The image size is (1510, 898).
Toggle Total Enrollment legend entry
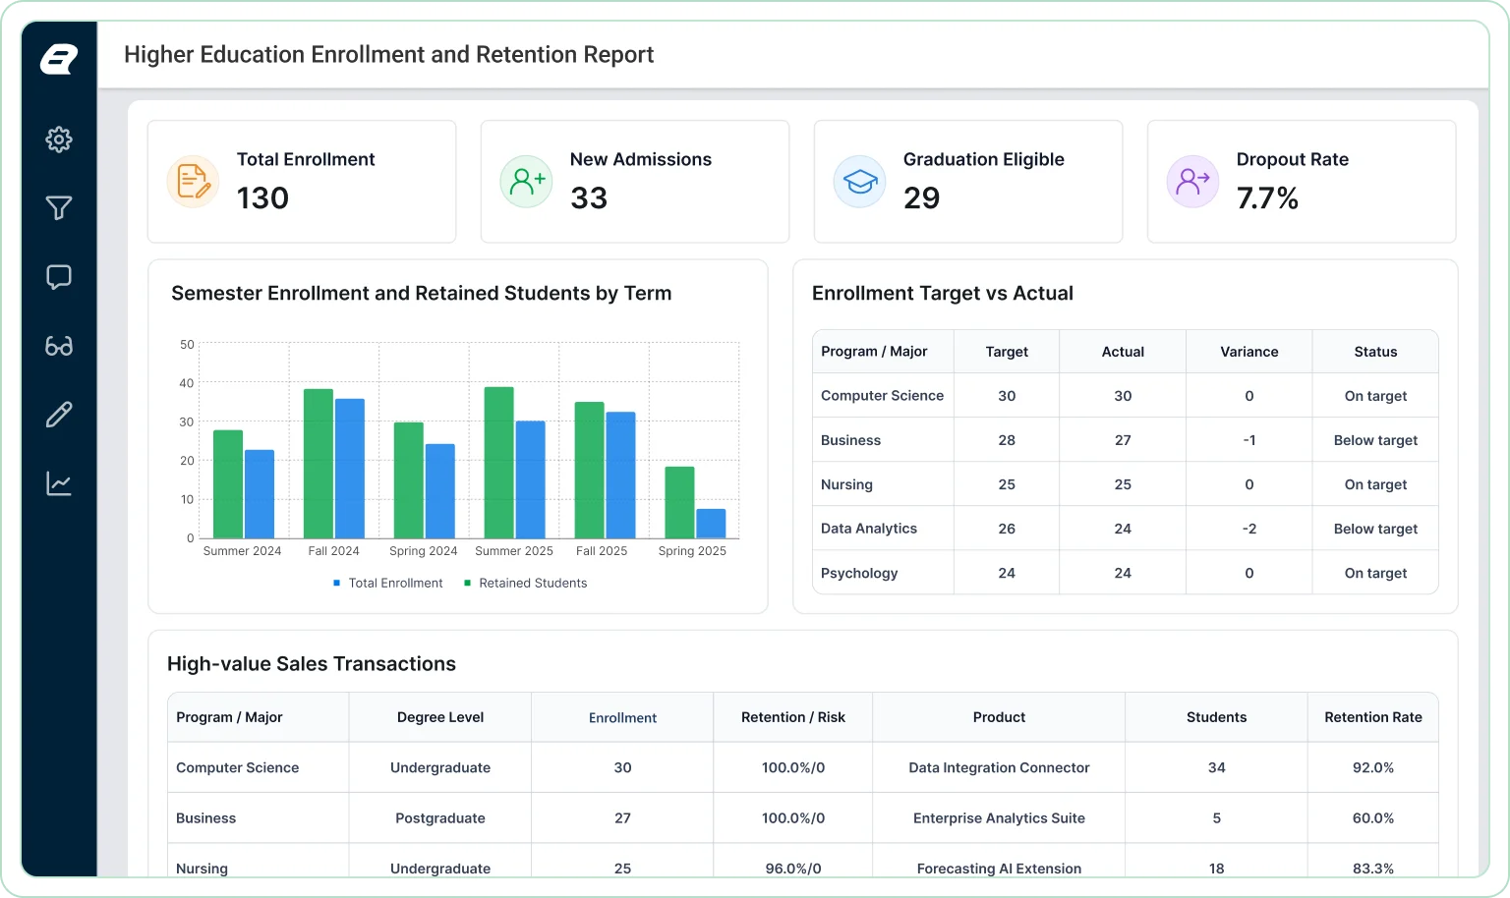[388, 583]
